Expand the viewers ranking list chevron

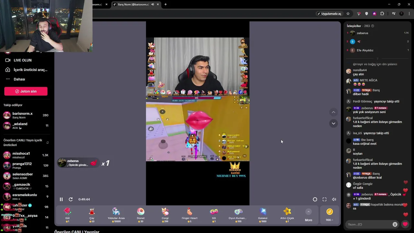tap(377, 58)
